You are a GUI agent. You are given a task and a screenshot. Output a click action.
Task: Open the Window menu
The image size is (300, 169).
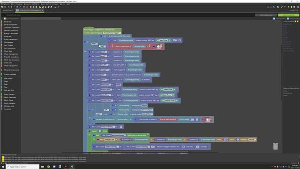(62, 4)
